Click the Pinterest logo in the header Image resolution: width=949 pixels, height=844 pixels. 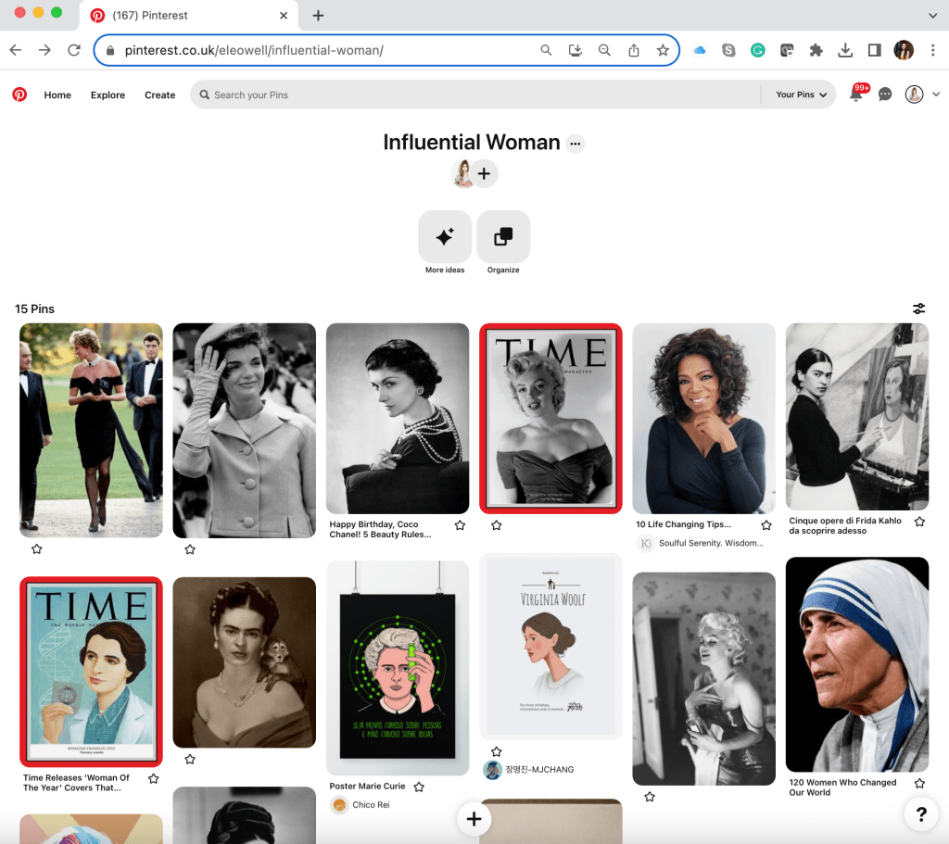(x=19, y=94)
